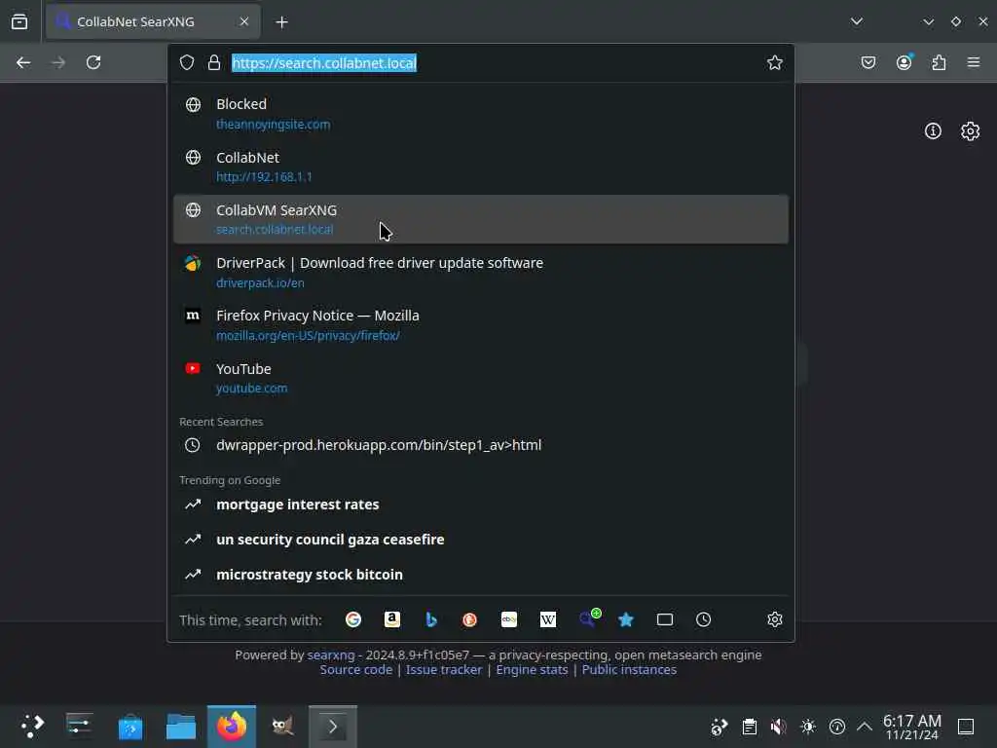Expand the list all tabs chevron
Screen dimensions: 997x748
click(x=857, y=21)
